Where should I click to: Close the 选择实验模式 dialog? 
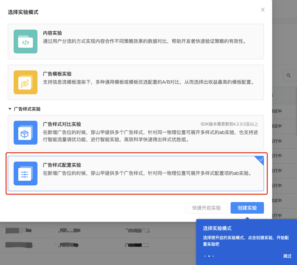263,10
